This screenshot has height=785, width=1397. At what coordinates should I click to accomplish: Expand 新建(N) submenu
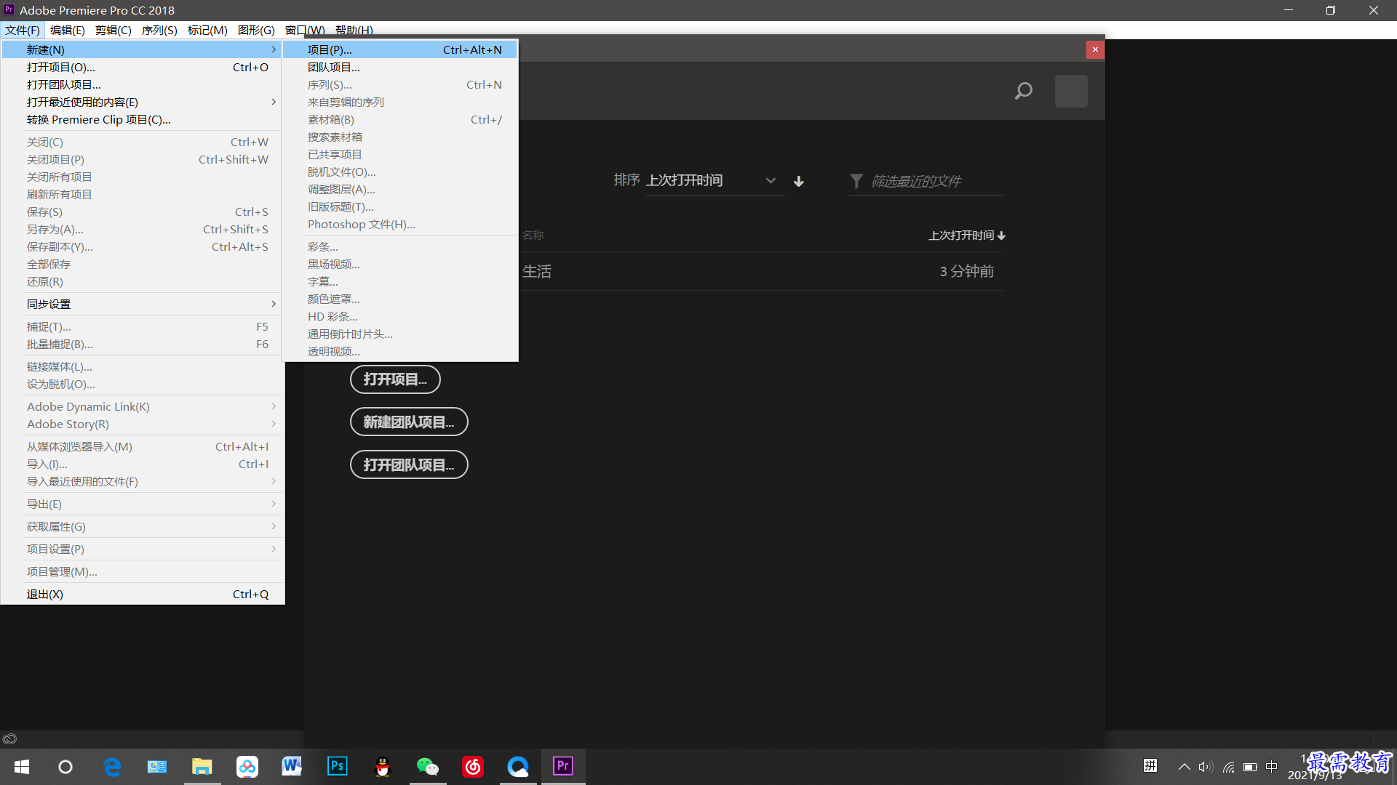click(x=143, y=49)
